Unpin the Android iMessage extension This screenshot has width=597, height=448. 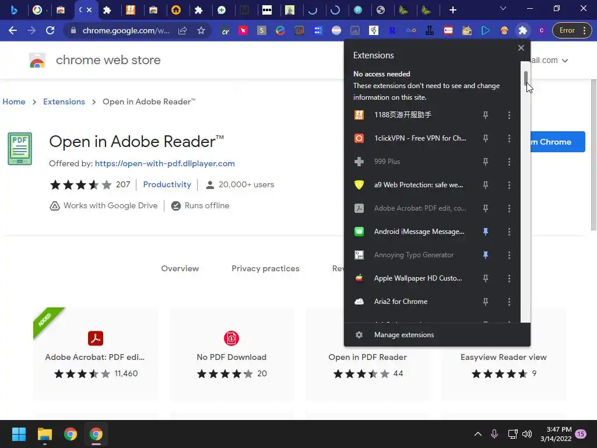[486, 232]
